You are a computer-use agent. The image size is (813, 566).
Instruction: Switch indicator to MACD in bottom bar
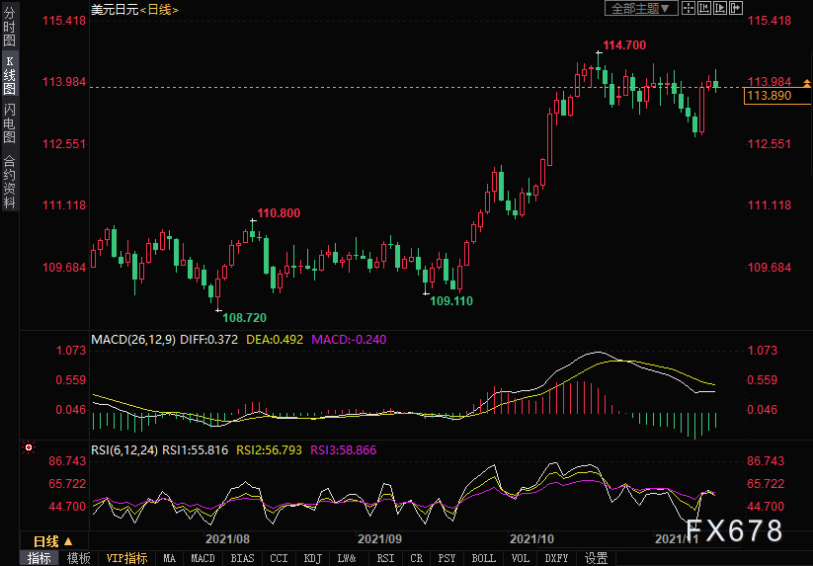point(203,558)
